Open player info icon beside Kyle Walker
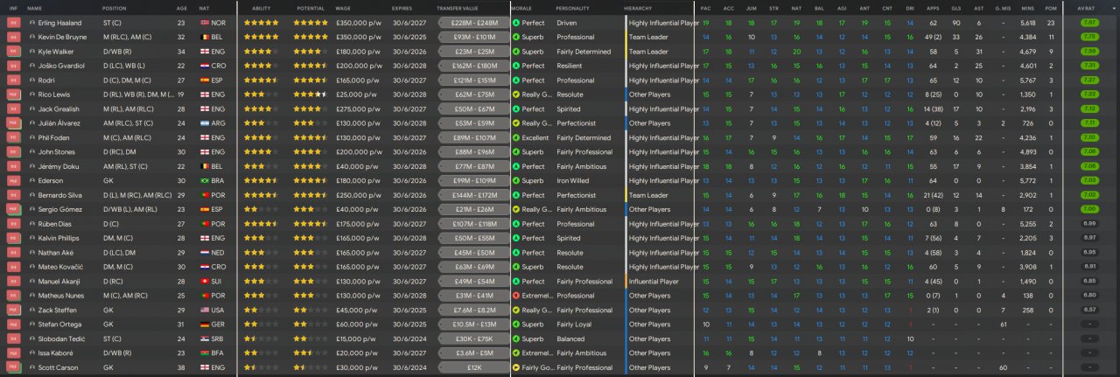 point(32,51)
